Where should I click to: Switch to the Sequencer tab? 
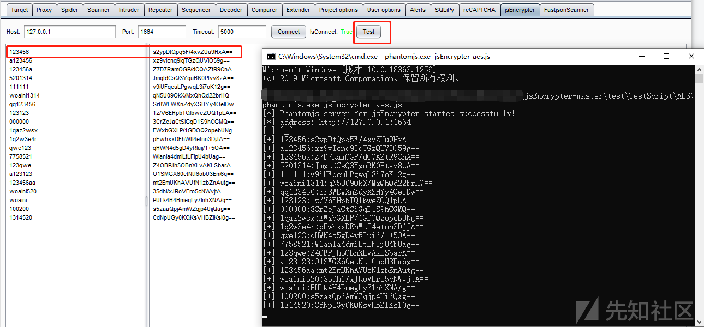(x=196, y=10)
